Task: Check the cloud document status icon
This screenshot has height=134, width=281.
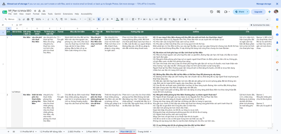Action: click(44, 11)
